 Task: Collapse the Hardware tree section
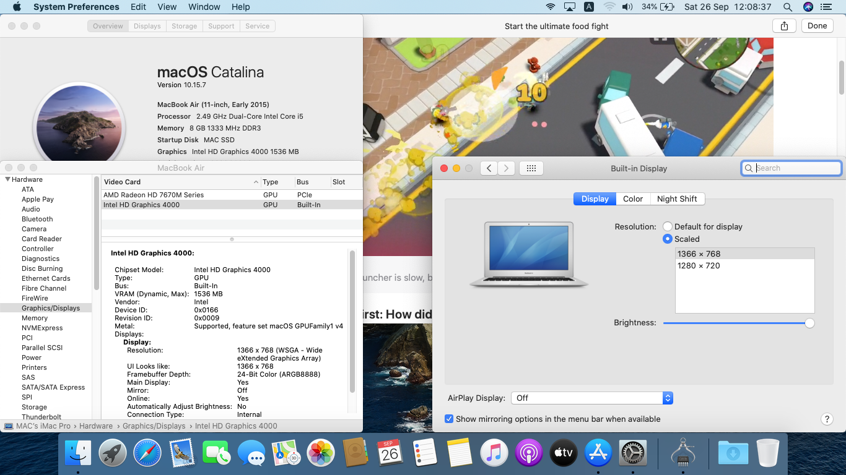7,179
